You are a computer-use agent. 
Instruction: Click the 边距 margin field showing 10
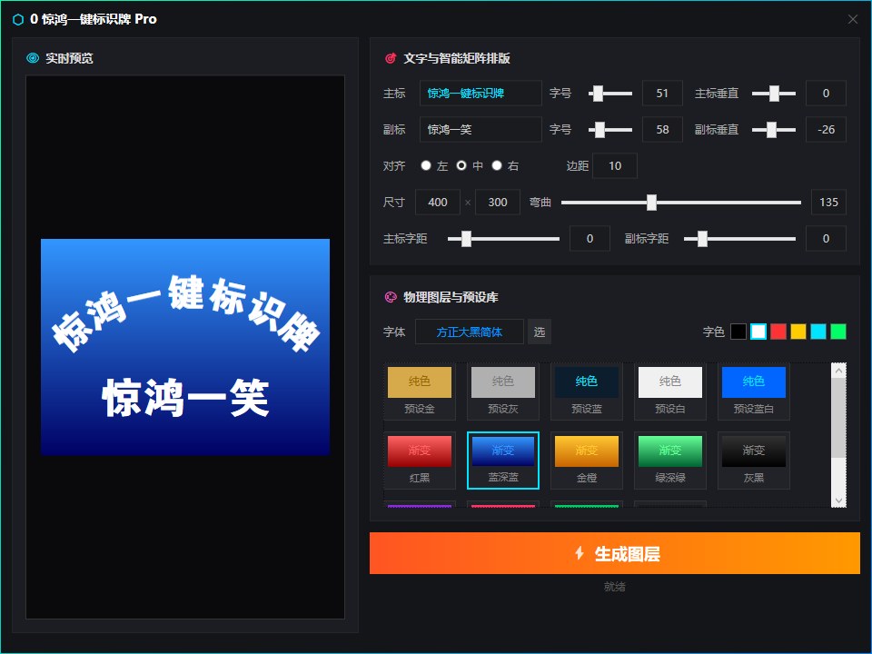[x=615, y=165]
